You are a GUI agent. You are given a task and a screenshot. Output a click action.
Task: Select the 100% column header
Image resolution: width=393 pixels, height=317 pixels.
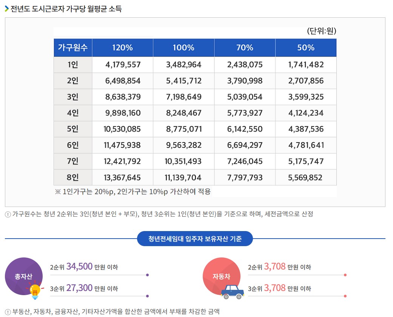pos(184,47)
